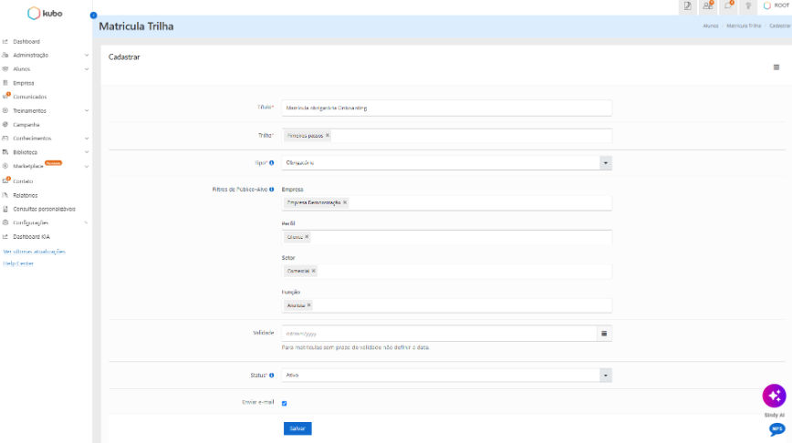Remove the Primeiros passos tag from Trilha
792x443 pixels.
point(328,135)
